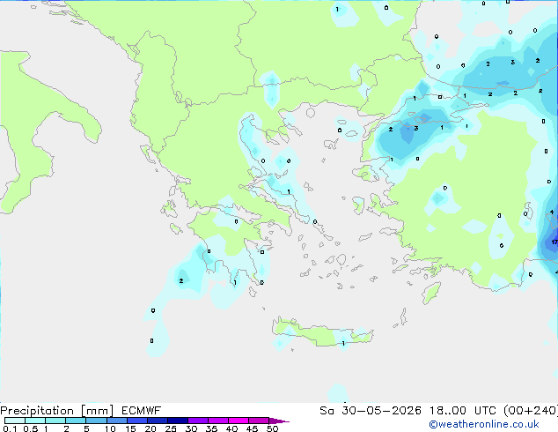This screenshot has width=558, height=432.
Task: Click the legend tick label "35"
Action: pyautogui.click(x=211, y=428)
